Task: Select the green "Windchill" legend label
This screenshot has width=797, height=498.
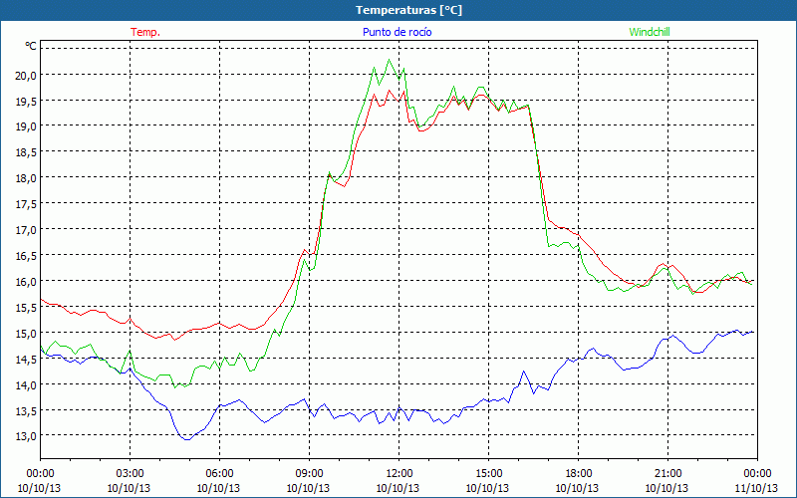Action: click(650, 32)
